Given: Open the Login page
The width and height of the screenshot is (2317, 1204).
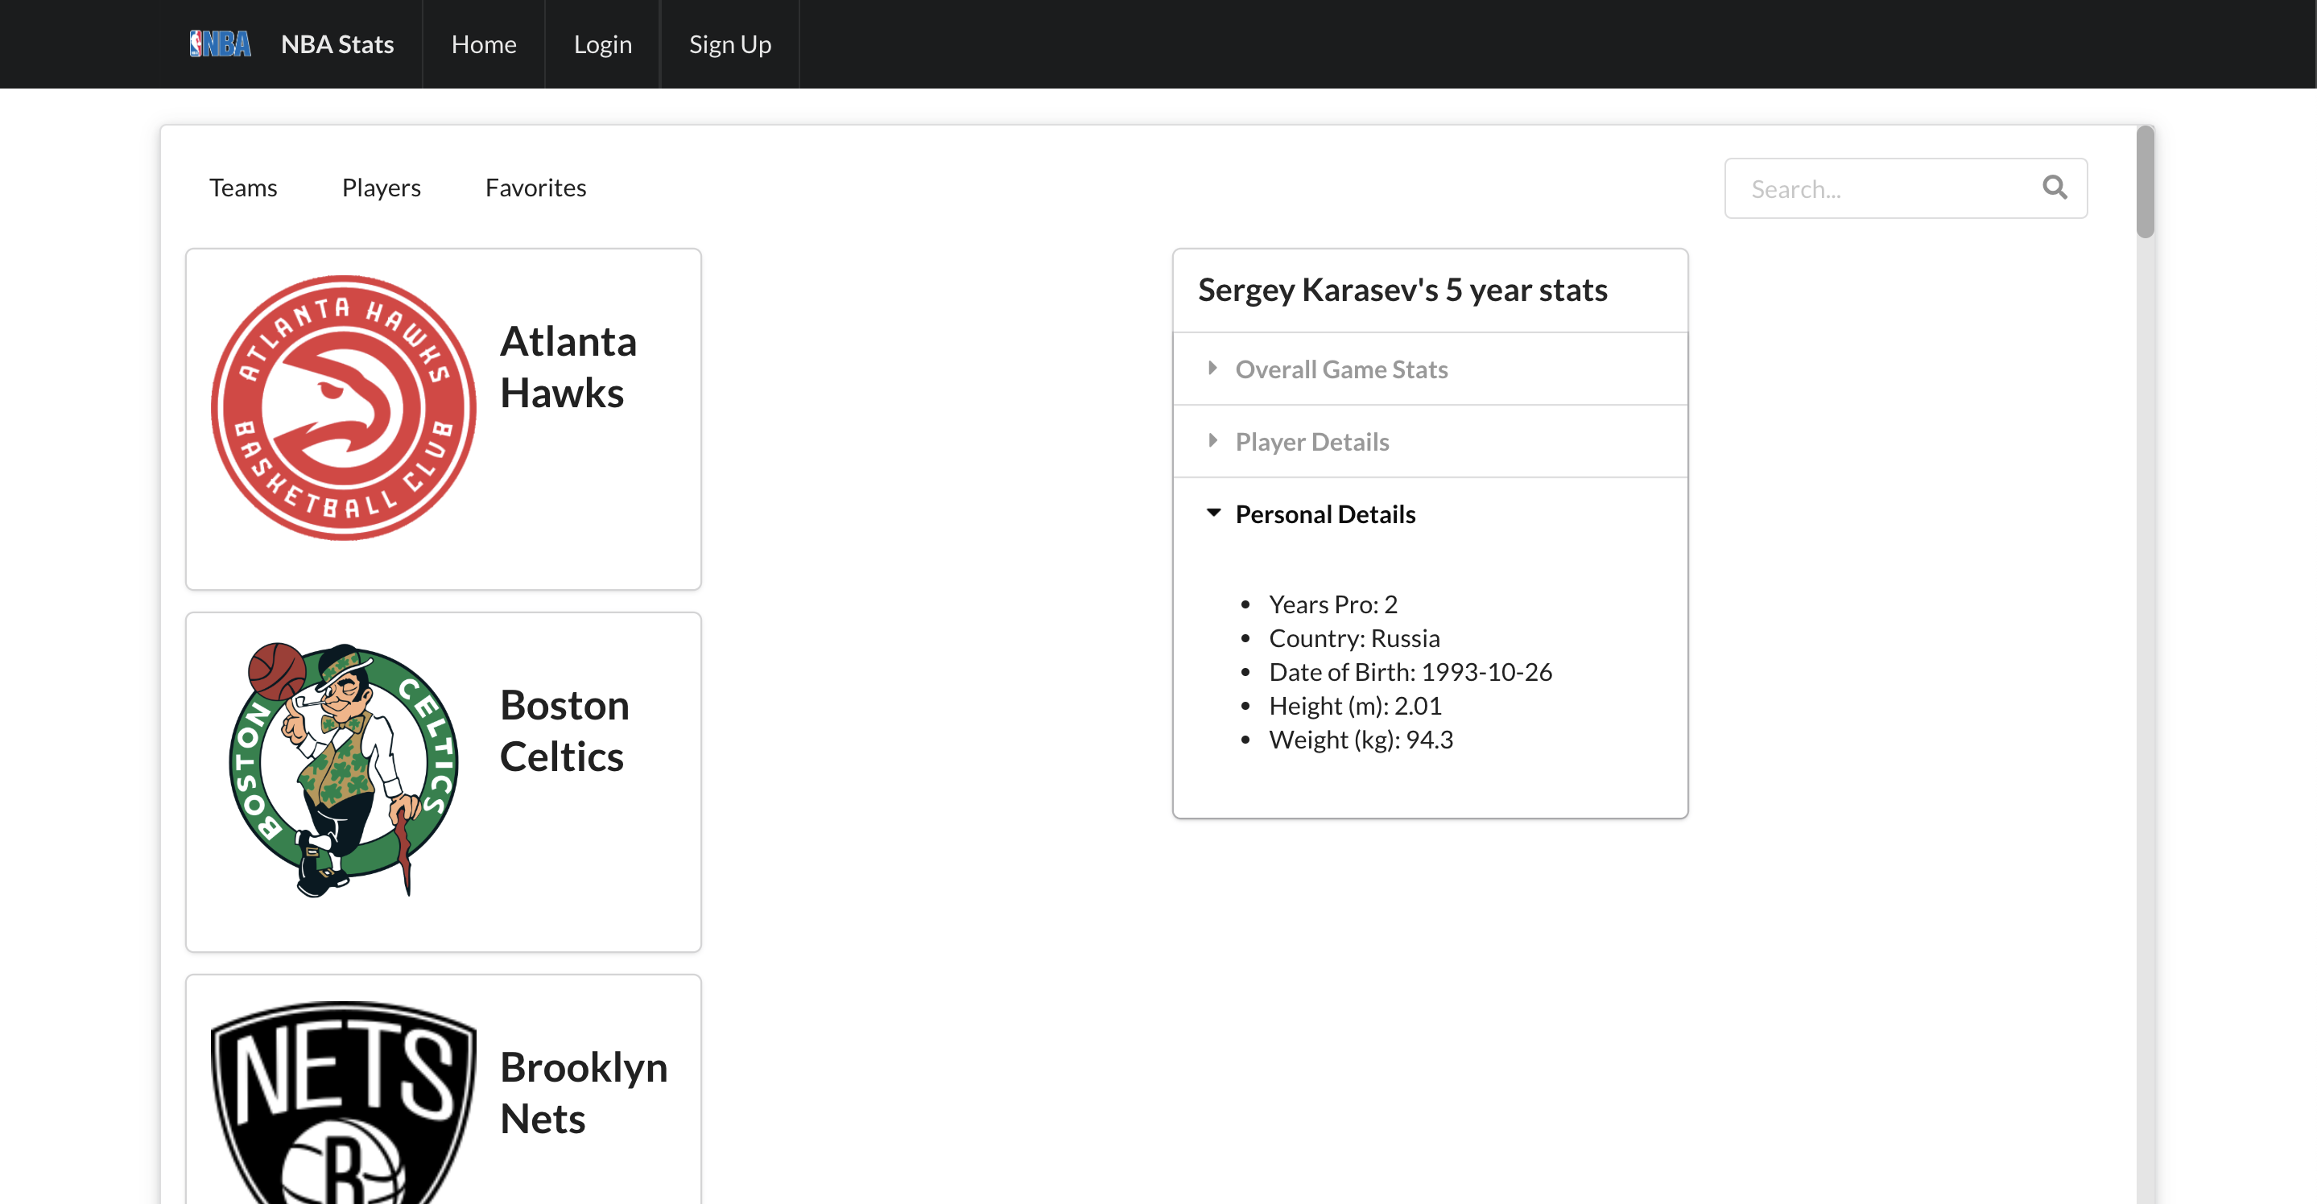Looking at the screenshot, I should click(603, 44).
